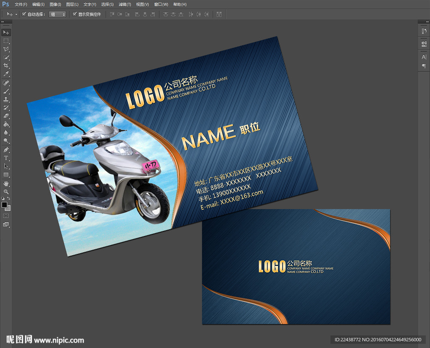Open the Paragraph panel icon
Image resolution: width=430 pixels, height=348 pixels.
point(424,66)
